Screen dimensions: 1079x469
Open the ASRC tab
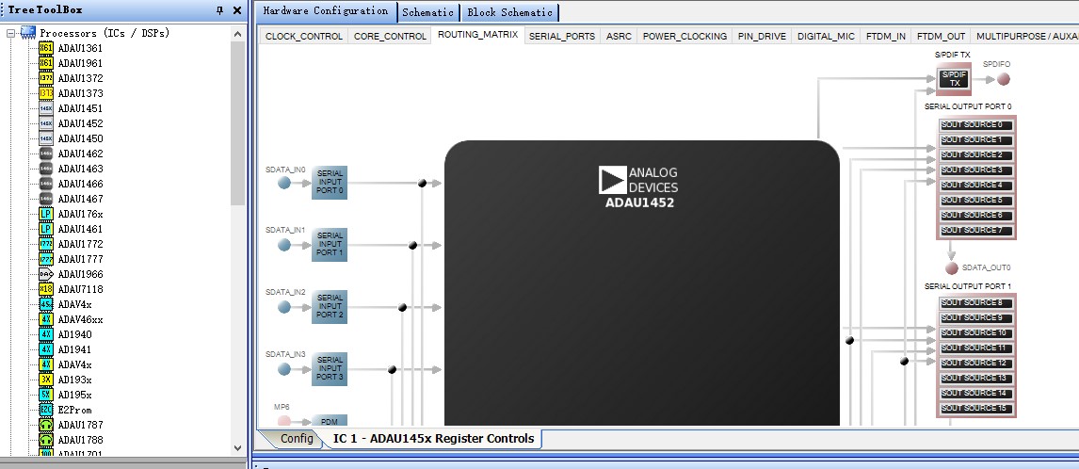(x=619, y=36)
